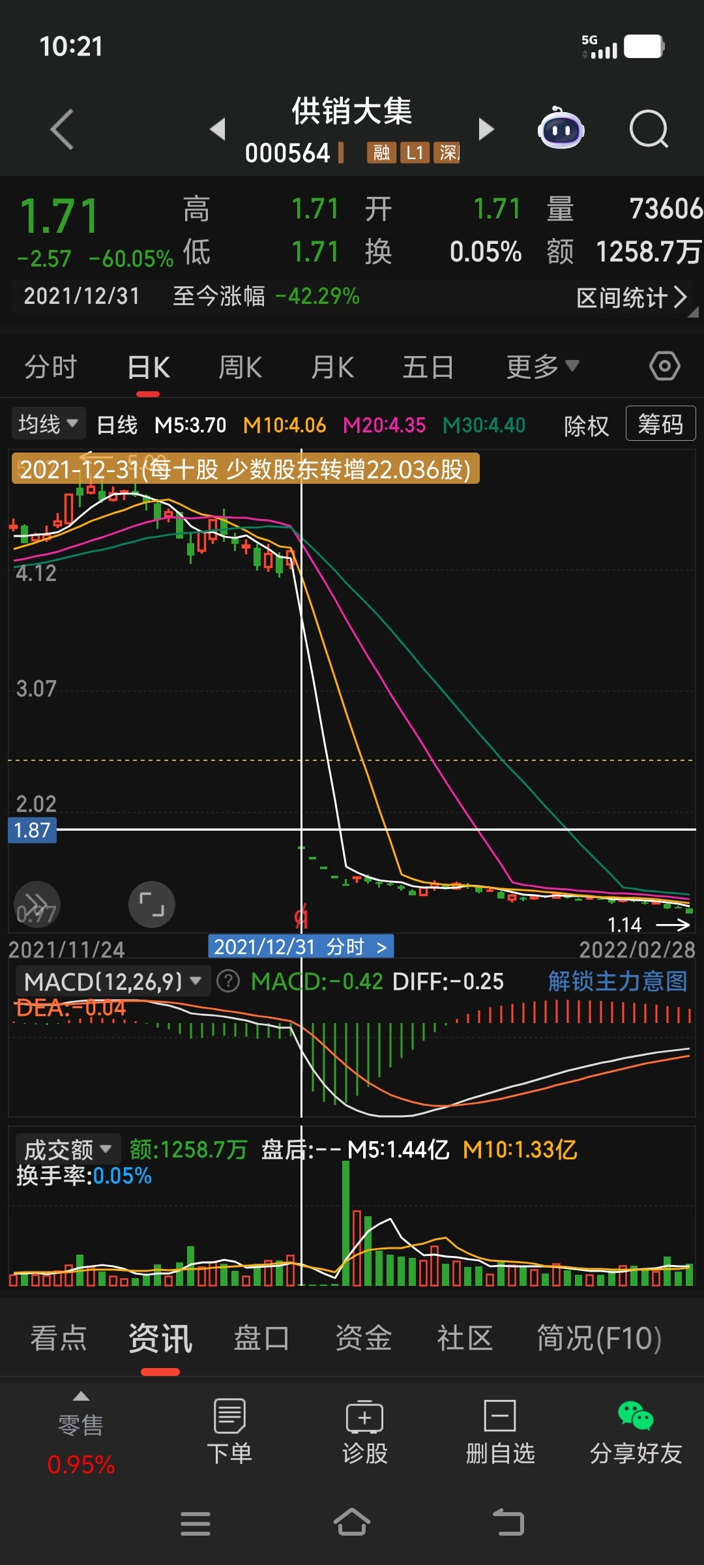This screenshot has height=1565, width=704.
Task: Tap the M5:1.44亿 volume average text
Action: coord(398,1150)
